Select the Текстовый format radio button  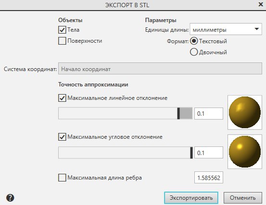tap(194, 41)
